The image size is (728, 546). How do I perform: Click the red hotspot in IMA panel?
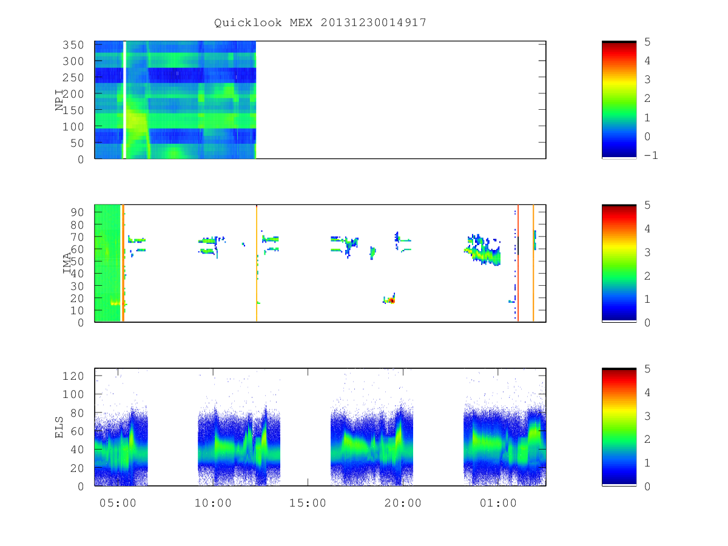click(392, 300)
